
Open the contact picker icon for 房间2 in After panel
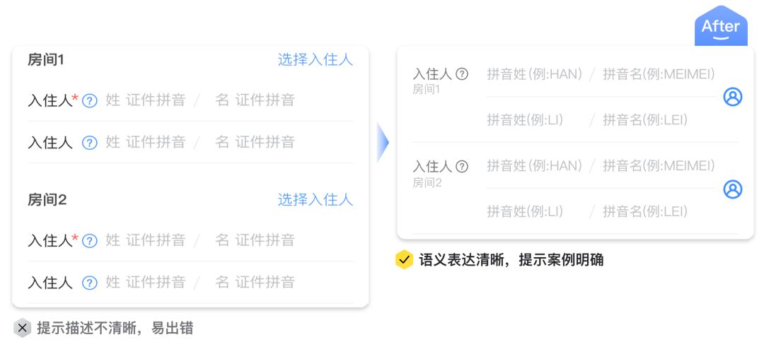pos(732,189)
